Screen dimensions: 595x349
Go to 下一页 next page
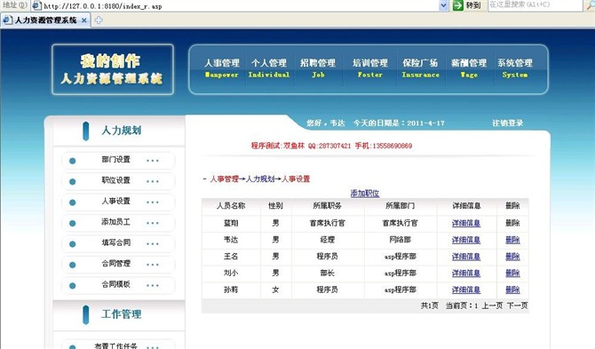517,305
